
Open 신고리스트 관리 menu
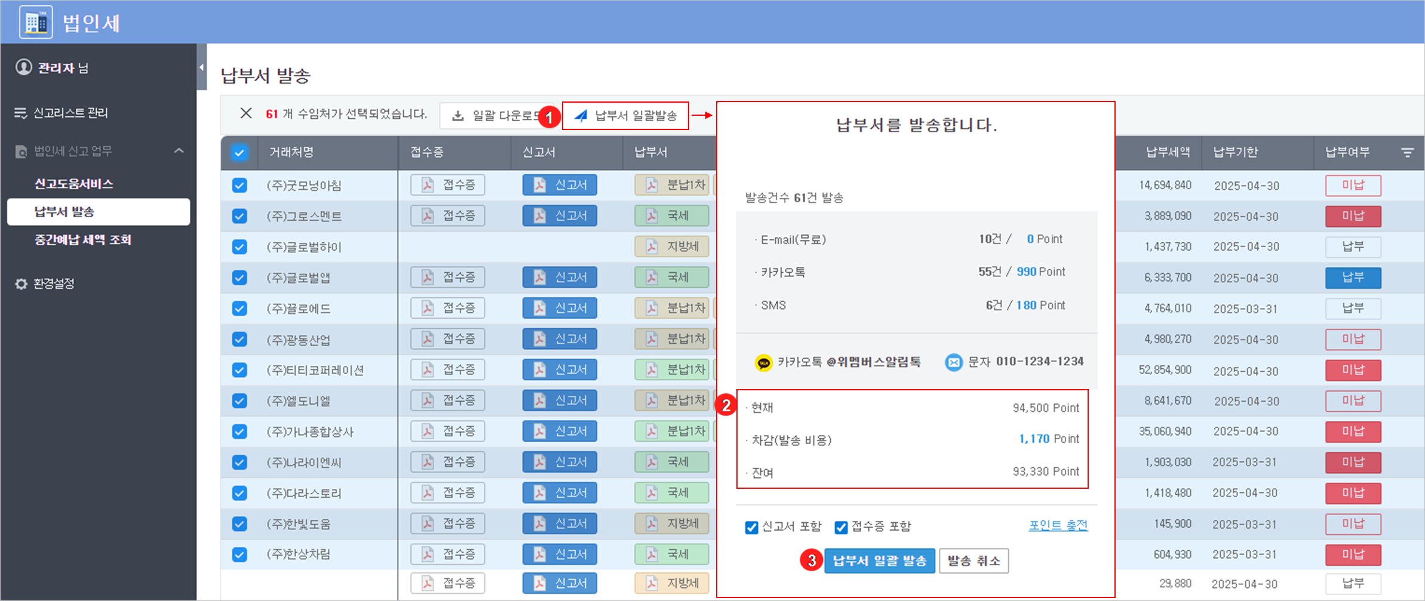pos(62,113)
